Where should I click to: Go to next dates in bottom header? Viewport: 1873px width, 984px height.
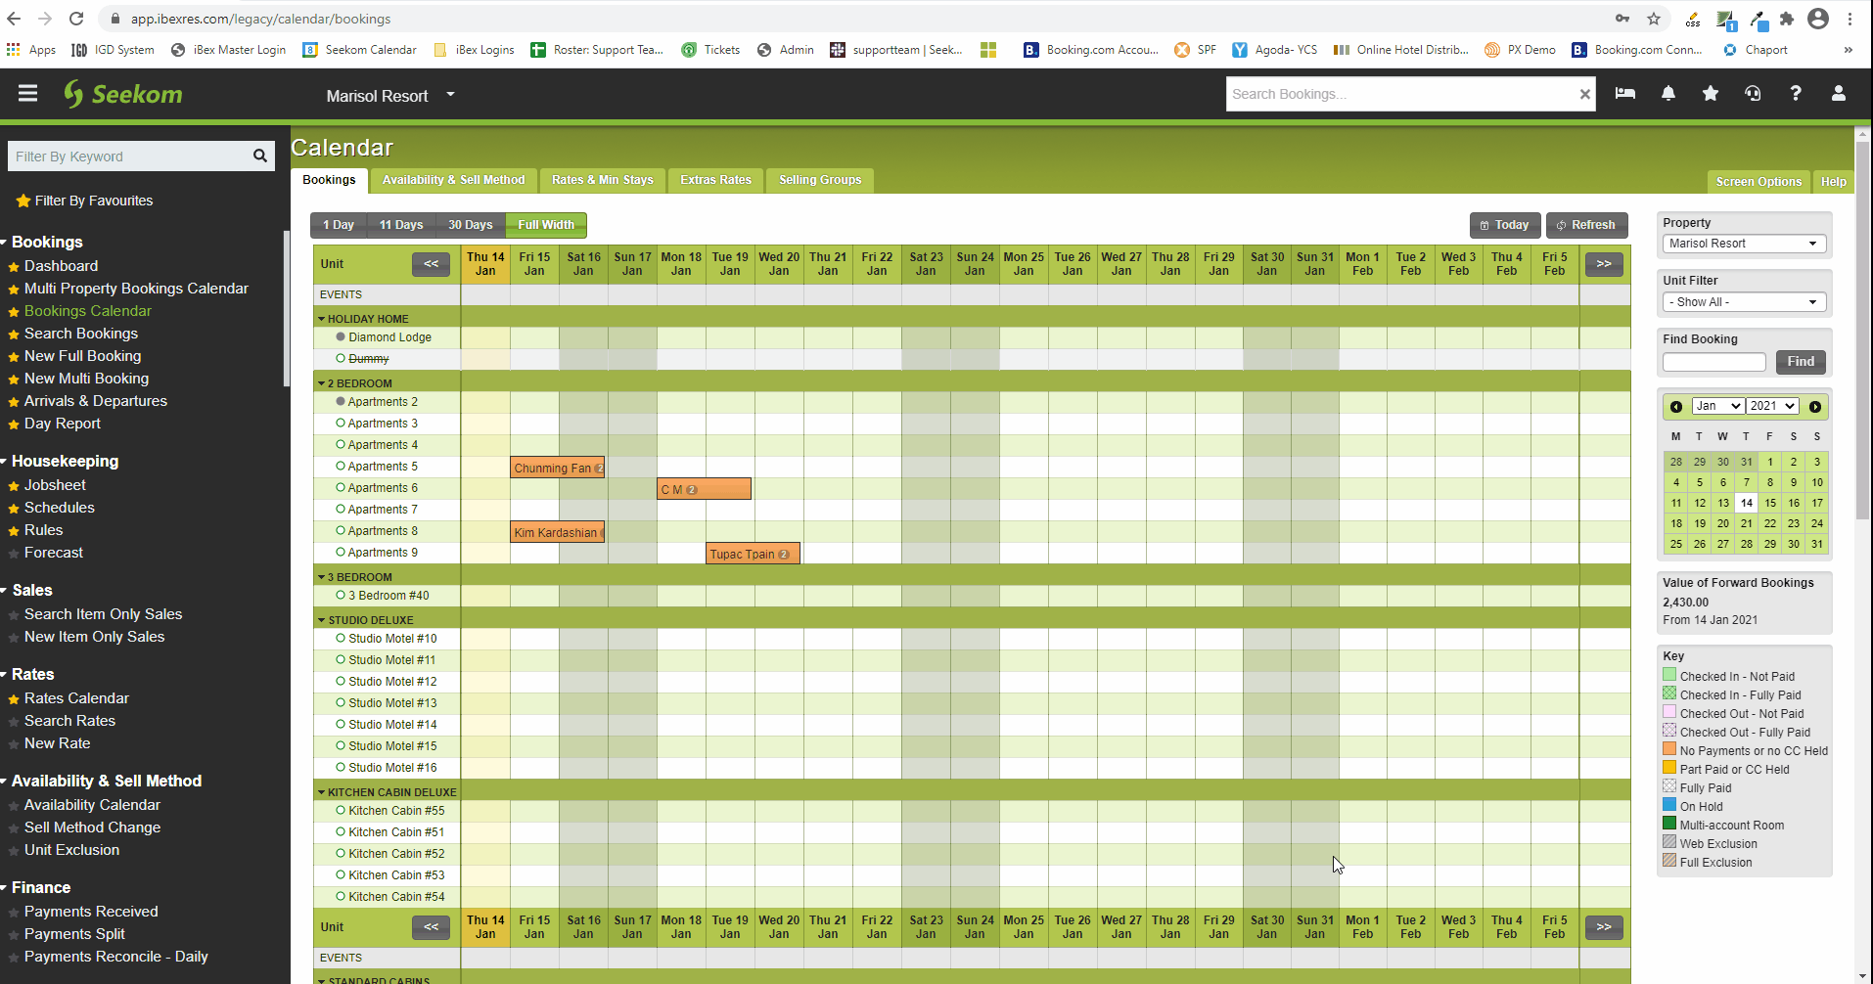(x=1604, y=927)
